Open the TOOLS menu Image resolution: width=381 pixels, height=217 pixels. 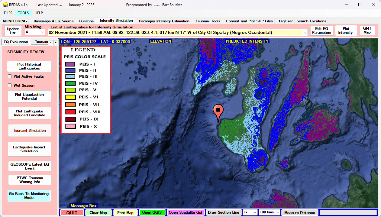[x=23, y=13]
